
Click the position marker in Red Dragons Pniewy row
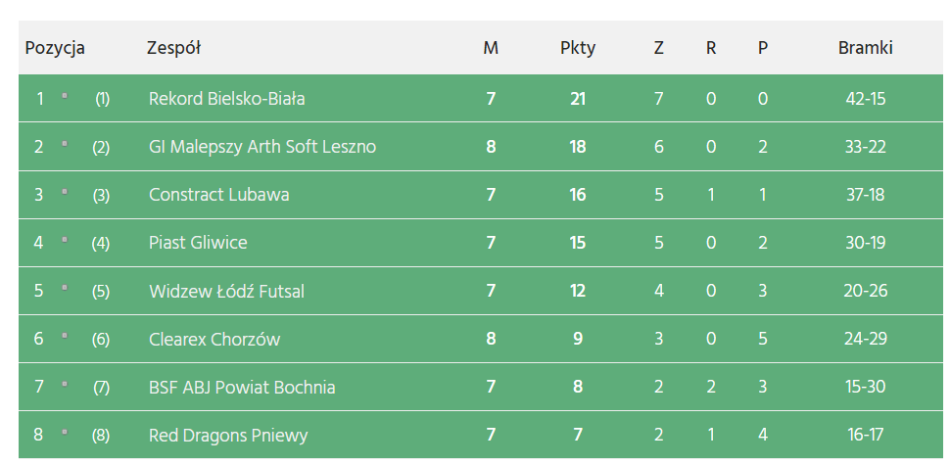[x=65, y=432]
